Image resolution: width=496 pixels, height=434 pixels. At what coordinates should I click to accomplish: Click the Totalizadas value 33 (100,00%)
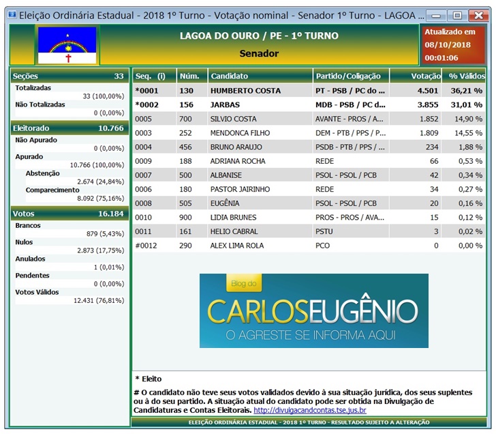104,96
